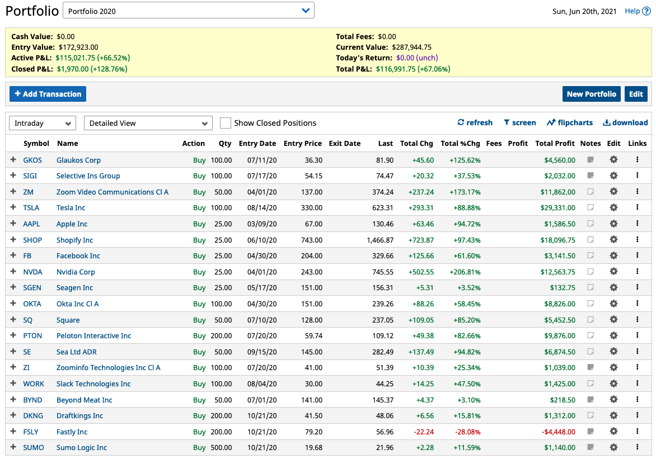Open the Intraday timeframe dropdown

42,123
